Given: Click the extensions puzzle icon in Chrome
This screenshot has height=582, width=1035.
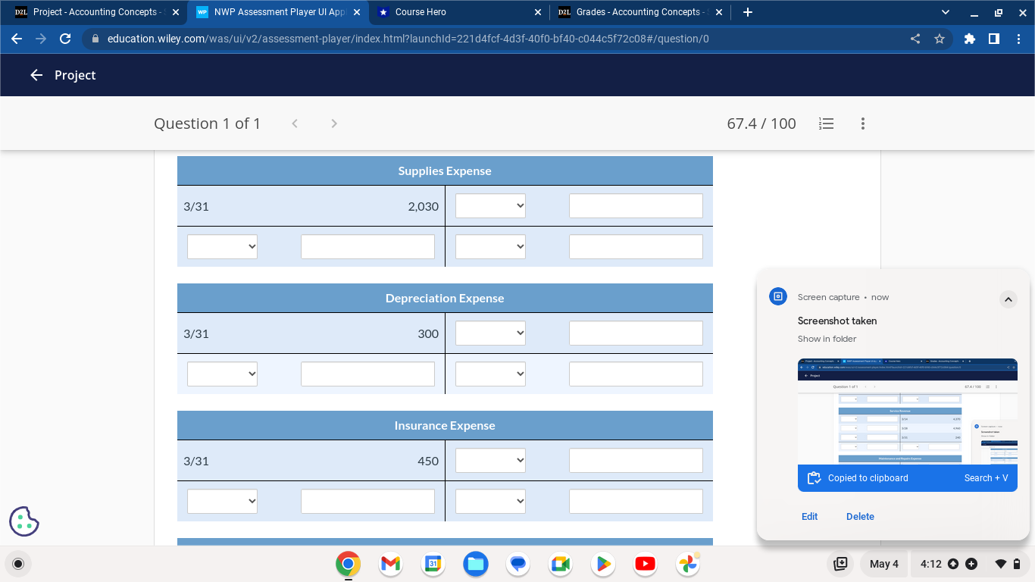Looking at the screenshot, I should (x=970, y=39).
